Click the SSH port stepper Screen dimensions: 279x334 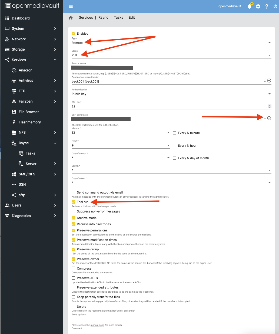269,106
